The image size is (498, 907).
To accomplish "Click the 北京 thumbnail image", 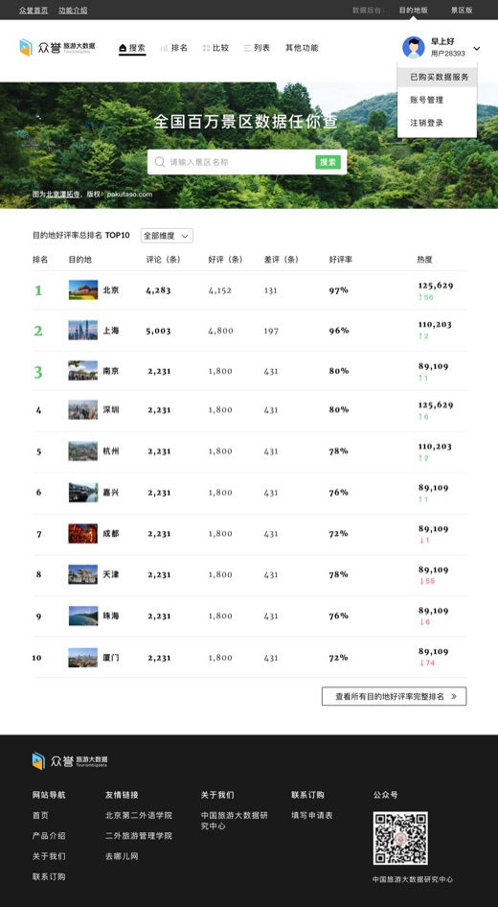I will point(83,291).
